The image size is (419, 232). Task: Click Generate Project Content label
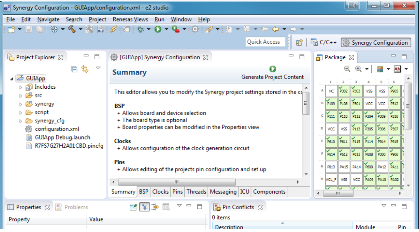(x=273, y=77)
